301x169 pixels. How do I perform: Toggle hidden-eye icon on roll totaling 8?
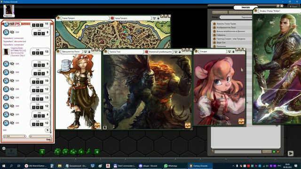pos(12,32)
